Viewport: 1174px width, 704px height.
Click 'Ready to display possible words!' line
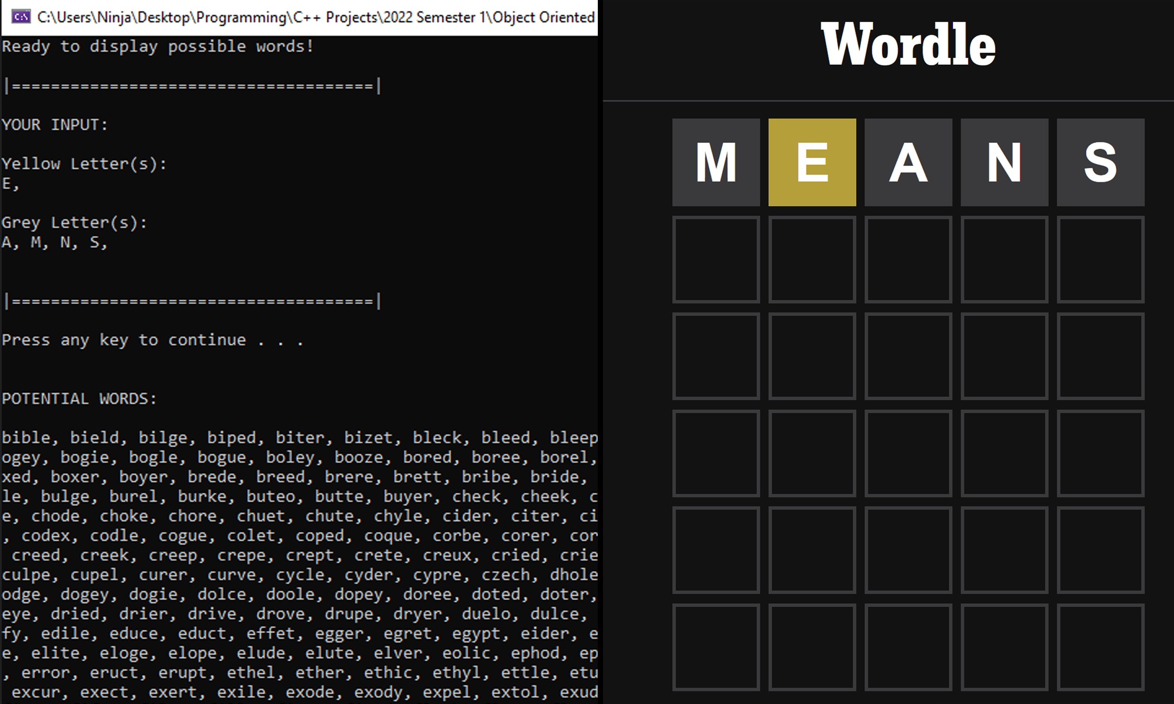[157, 46]
